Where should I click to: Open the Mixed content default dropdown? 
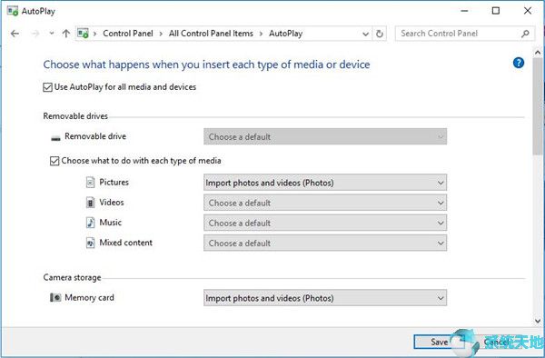tap(325, 243)
